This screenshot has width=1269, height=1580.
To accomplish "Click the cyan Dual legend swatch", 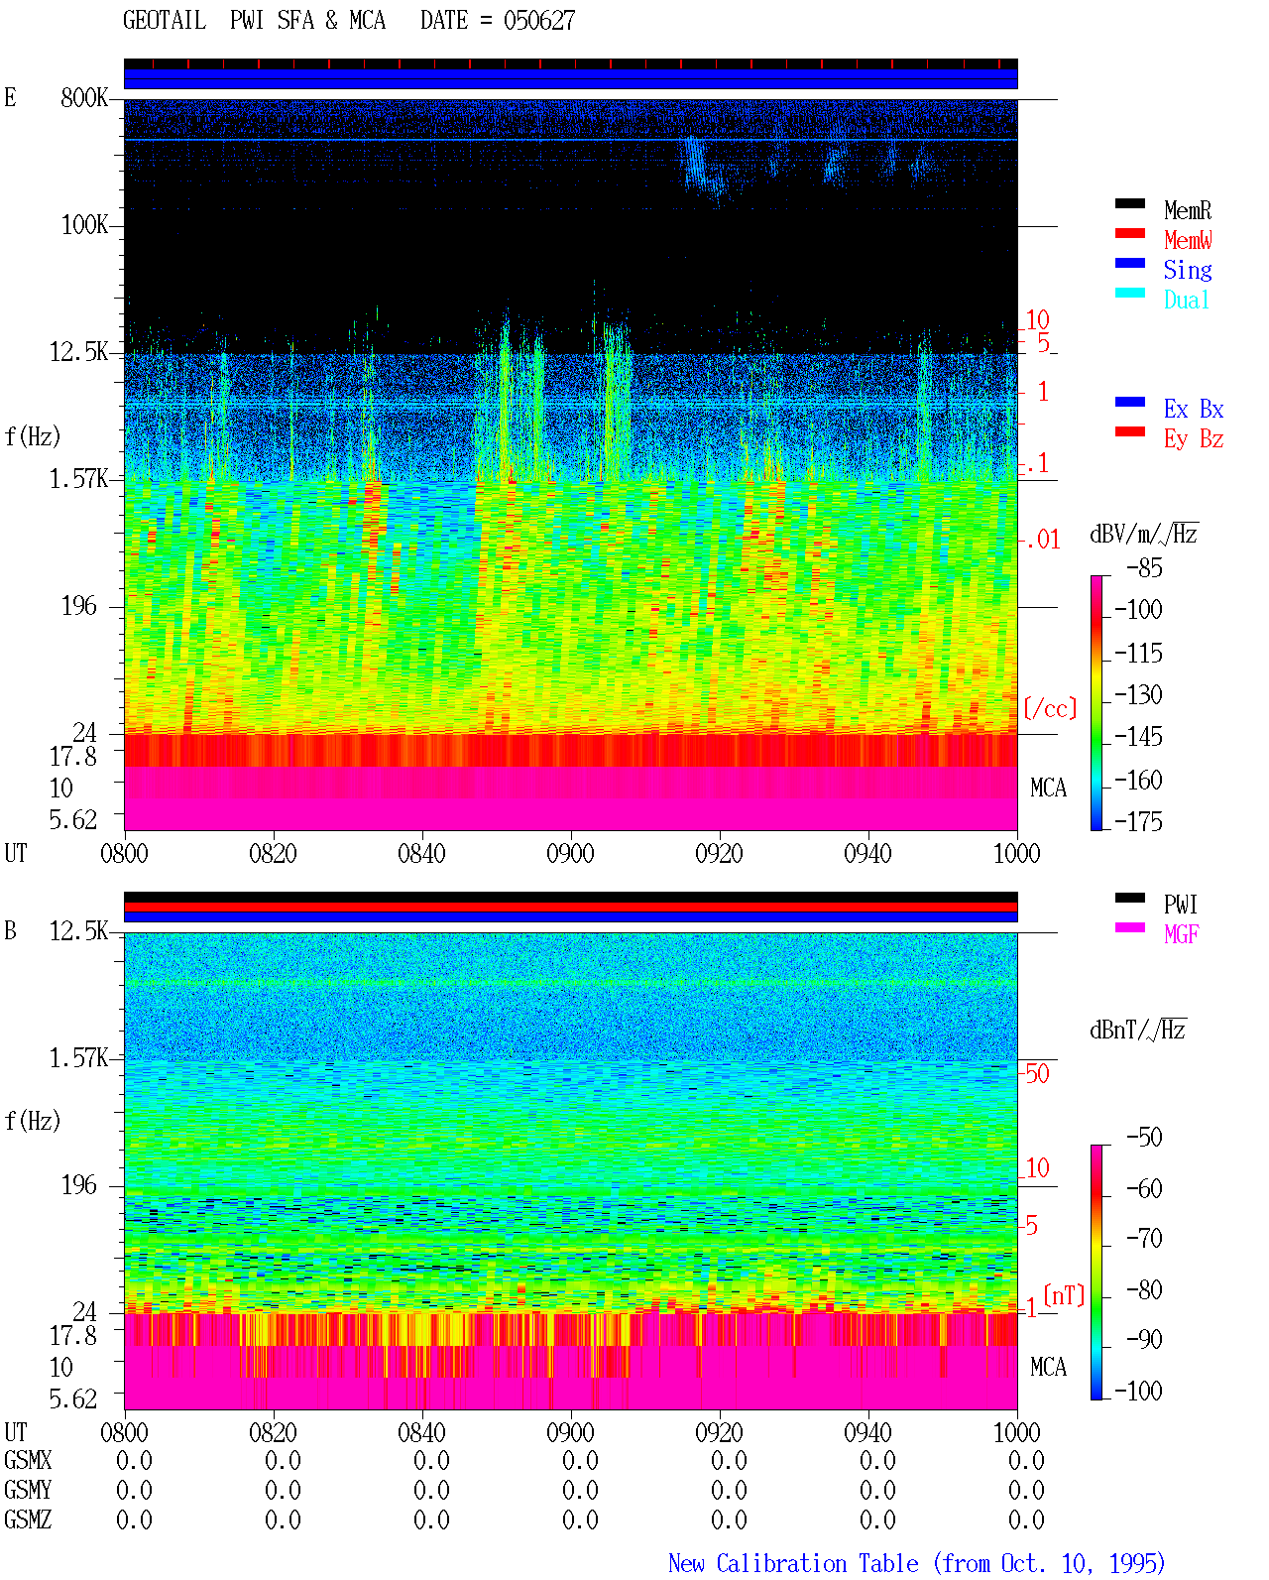I will coord(1130,293).
